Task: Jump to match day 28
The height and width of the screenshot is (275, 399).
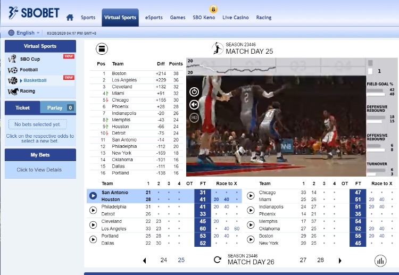Action: [320, 260]
